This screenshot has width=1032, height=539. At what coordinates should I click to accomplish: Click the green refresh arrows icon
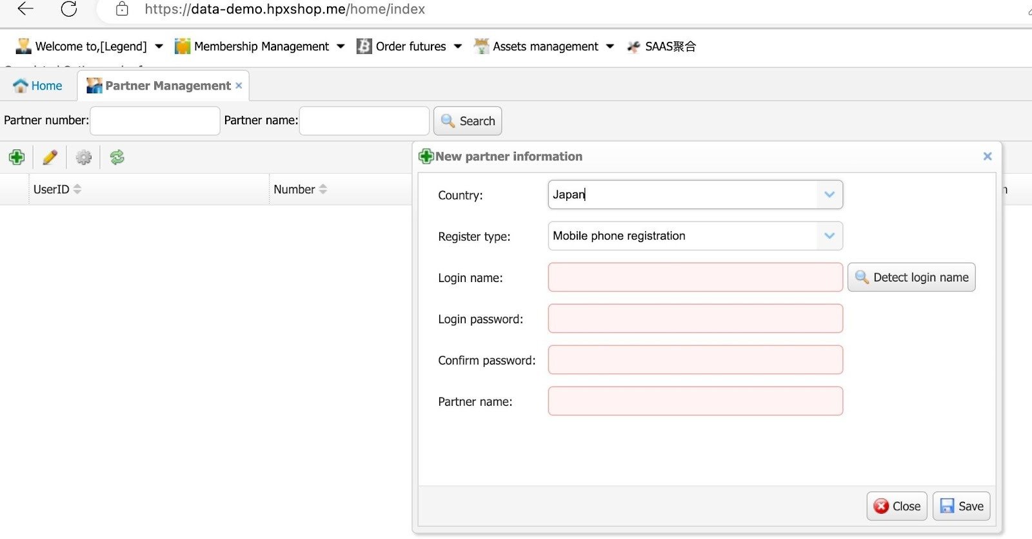point(117,157)
